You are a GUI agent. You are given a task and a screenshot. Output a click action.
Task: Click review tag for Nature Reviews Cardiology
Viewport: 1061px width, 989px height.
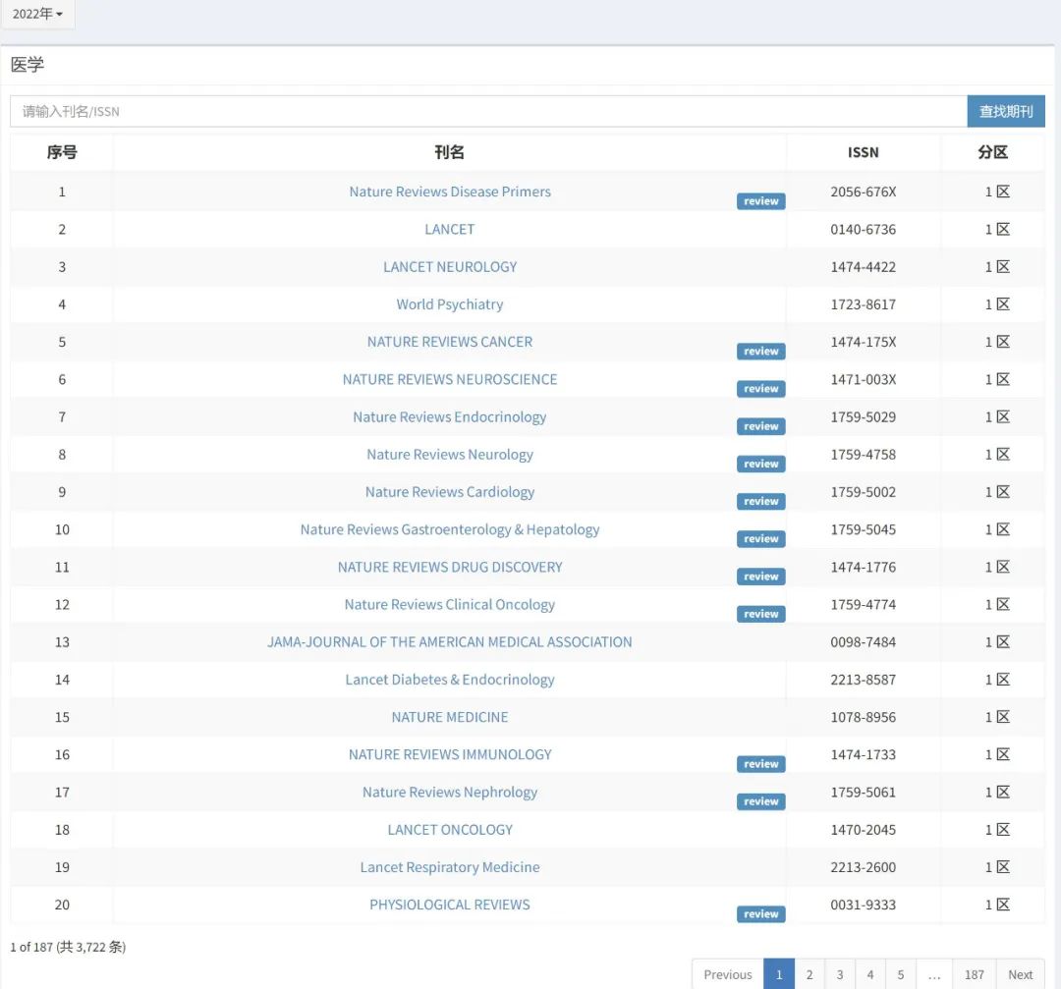pos(760,502)
